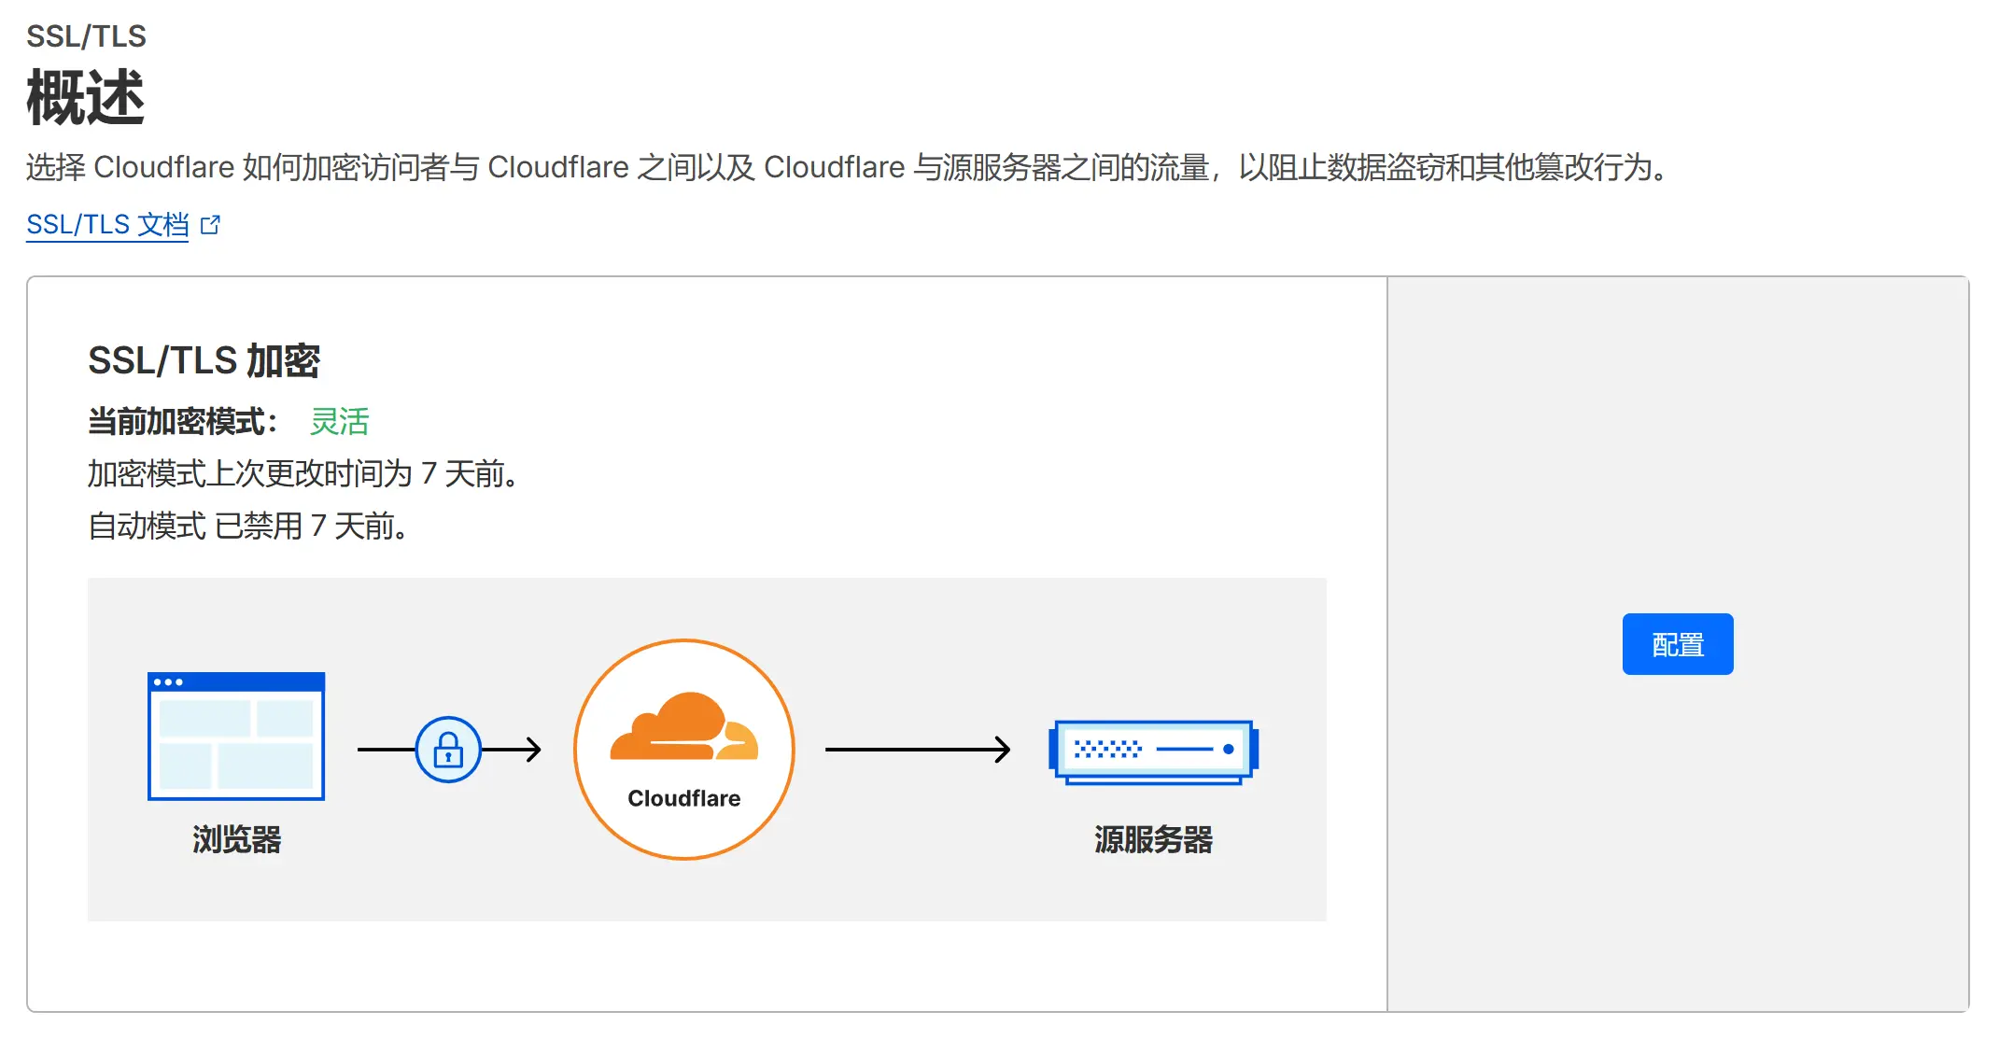Click the Cloudflare caption inside the circle

[684, 798]
